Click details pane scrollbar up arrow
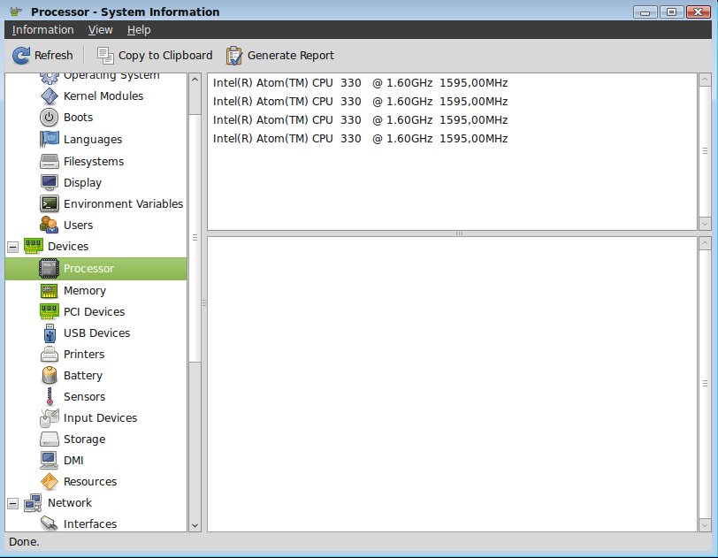The height and width of the screenshot is (558, 718). (706, 243)
